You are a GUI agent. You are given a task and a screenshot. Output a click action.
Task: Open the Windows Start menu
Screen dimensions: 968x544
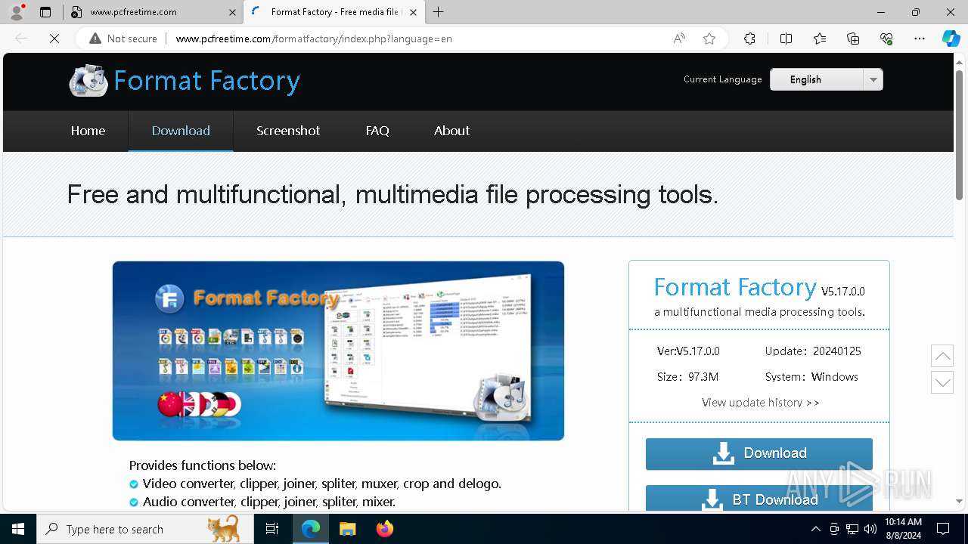click(x=18, y=529)
